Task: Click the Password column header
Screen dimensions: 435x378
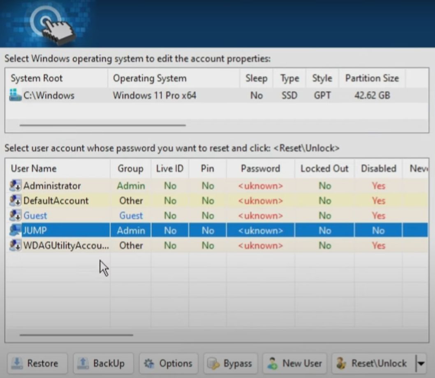Action: tap(260, 168)
